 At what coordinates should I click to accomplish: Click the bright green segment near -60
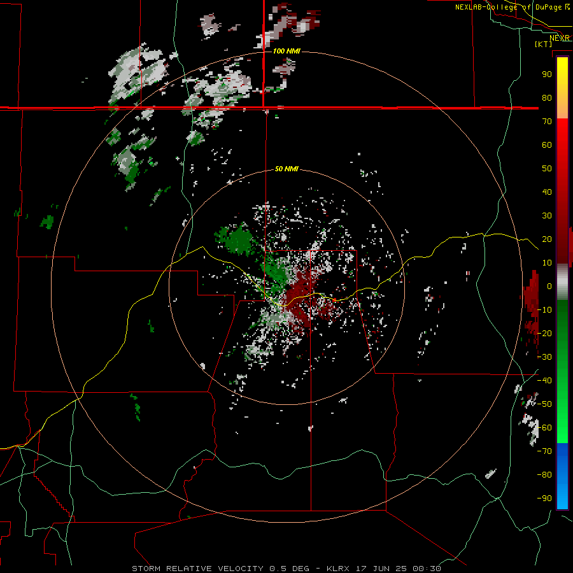[562, 428]
